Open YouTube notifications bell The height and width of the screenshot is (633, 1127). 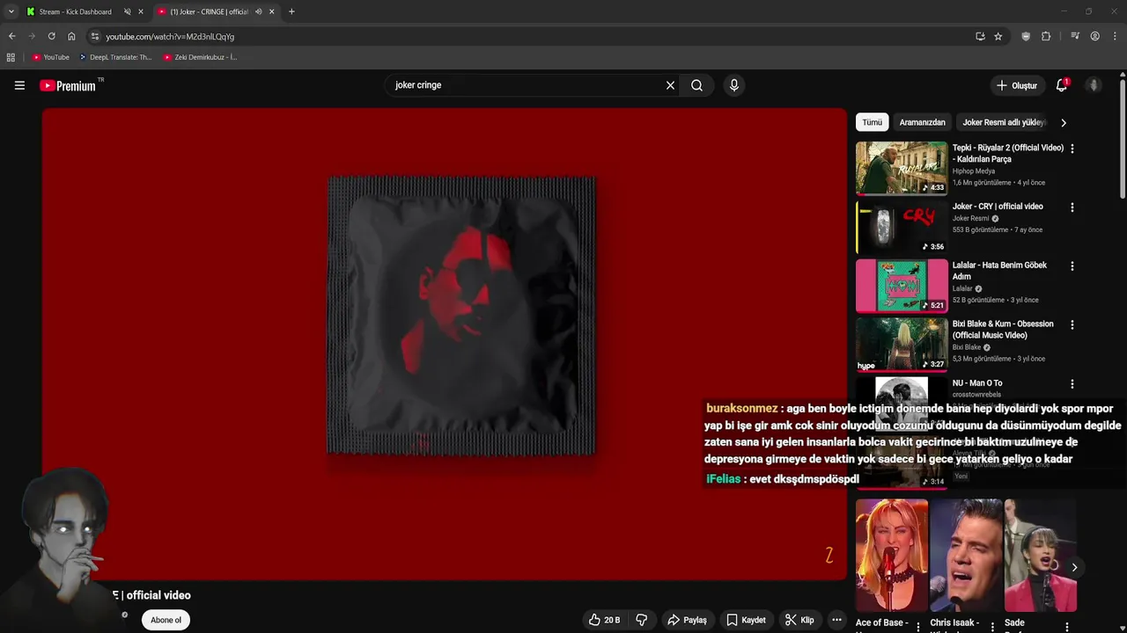[1062, 85]
